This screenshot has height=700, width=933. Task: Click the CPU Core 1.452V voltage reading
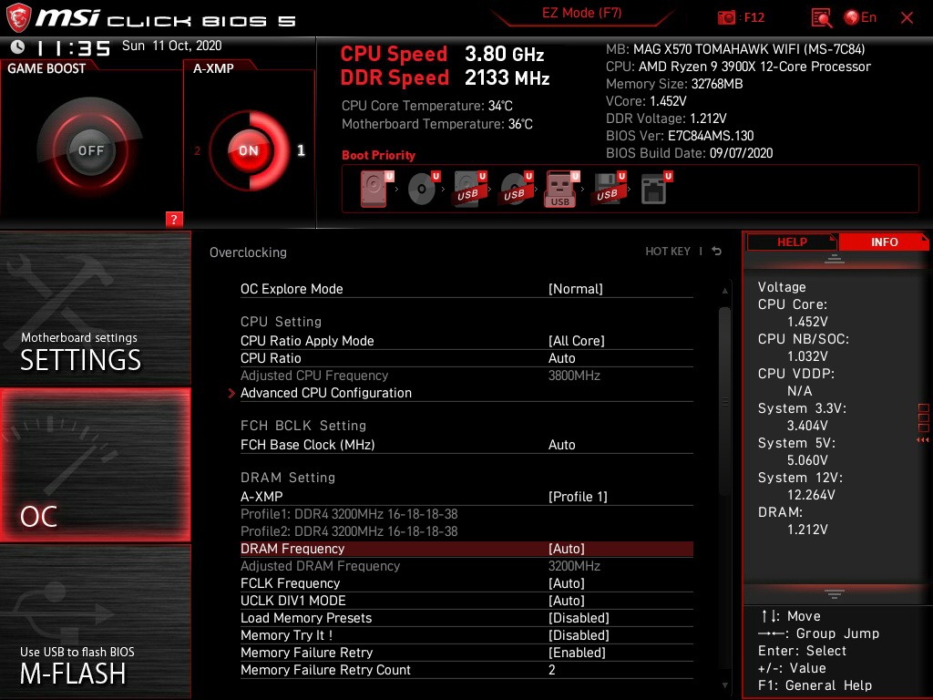tap(807, 322)
